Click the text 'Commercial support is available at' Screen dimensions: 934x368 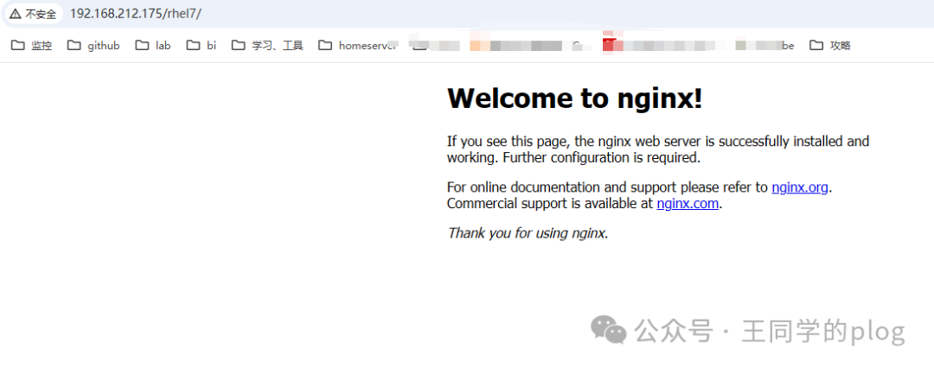550,204
